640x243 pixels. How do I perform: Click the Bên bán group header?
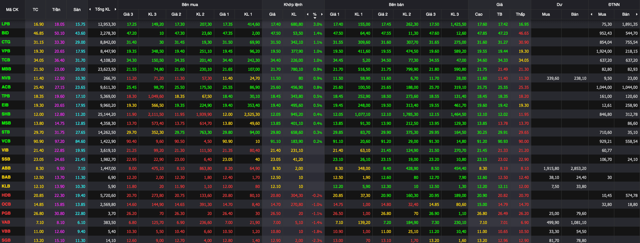[x=396, y=5]
